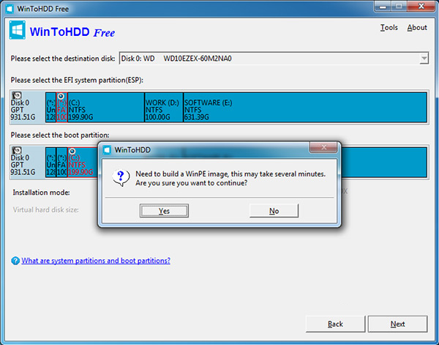Proceed with the Next button
Viewport: 439px width, 345px height.
pos(397,324)
